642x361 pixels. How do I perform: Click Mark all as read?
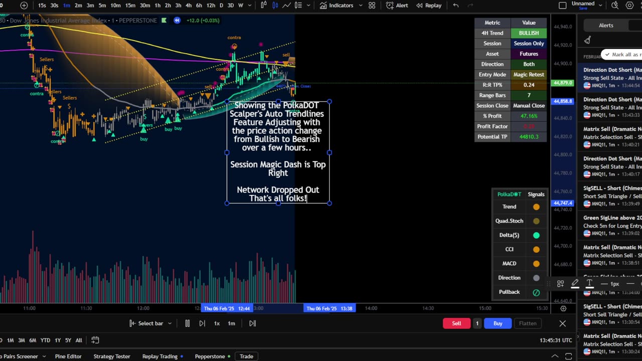[622, 55]
